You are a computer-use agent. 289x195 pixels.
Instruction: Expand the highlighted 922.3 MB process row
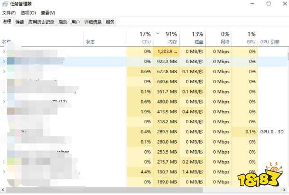tap(4, 61)
